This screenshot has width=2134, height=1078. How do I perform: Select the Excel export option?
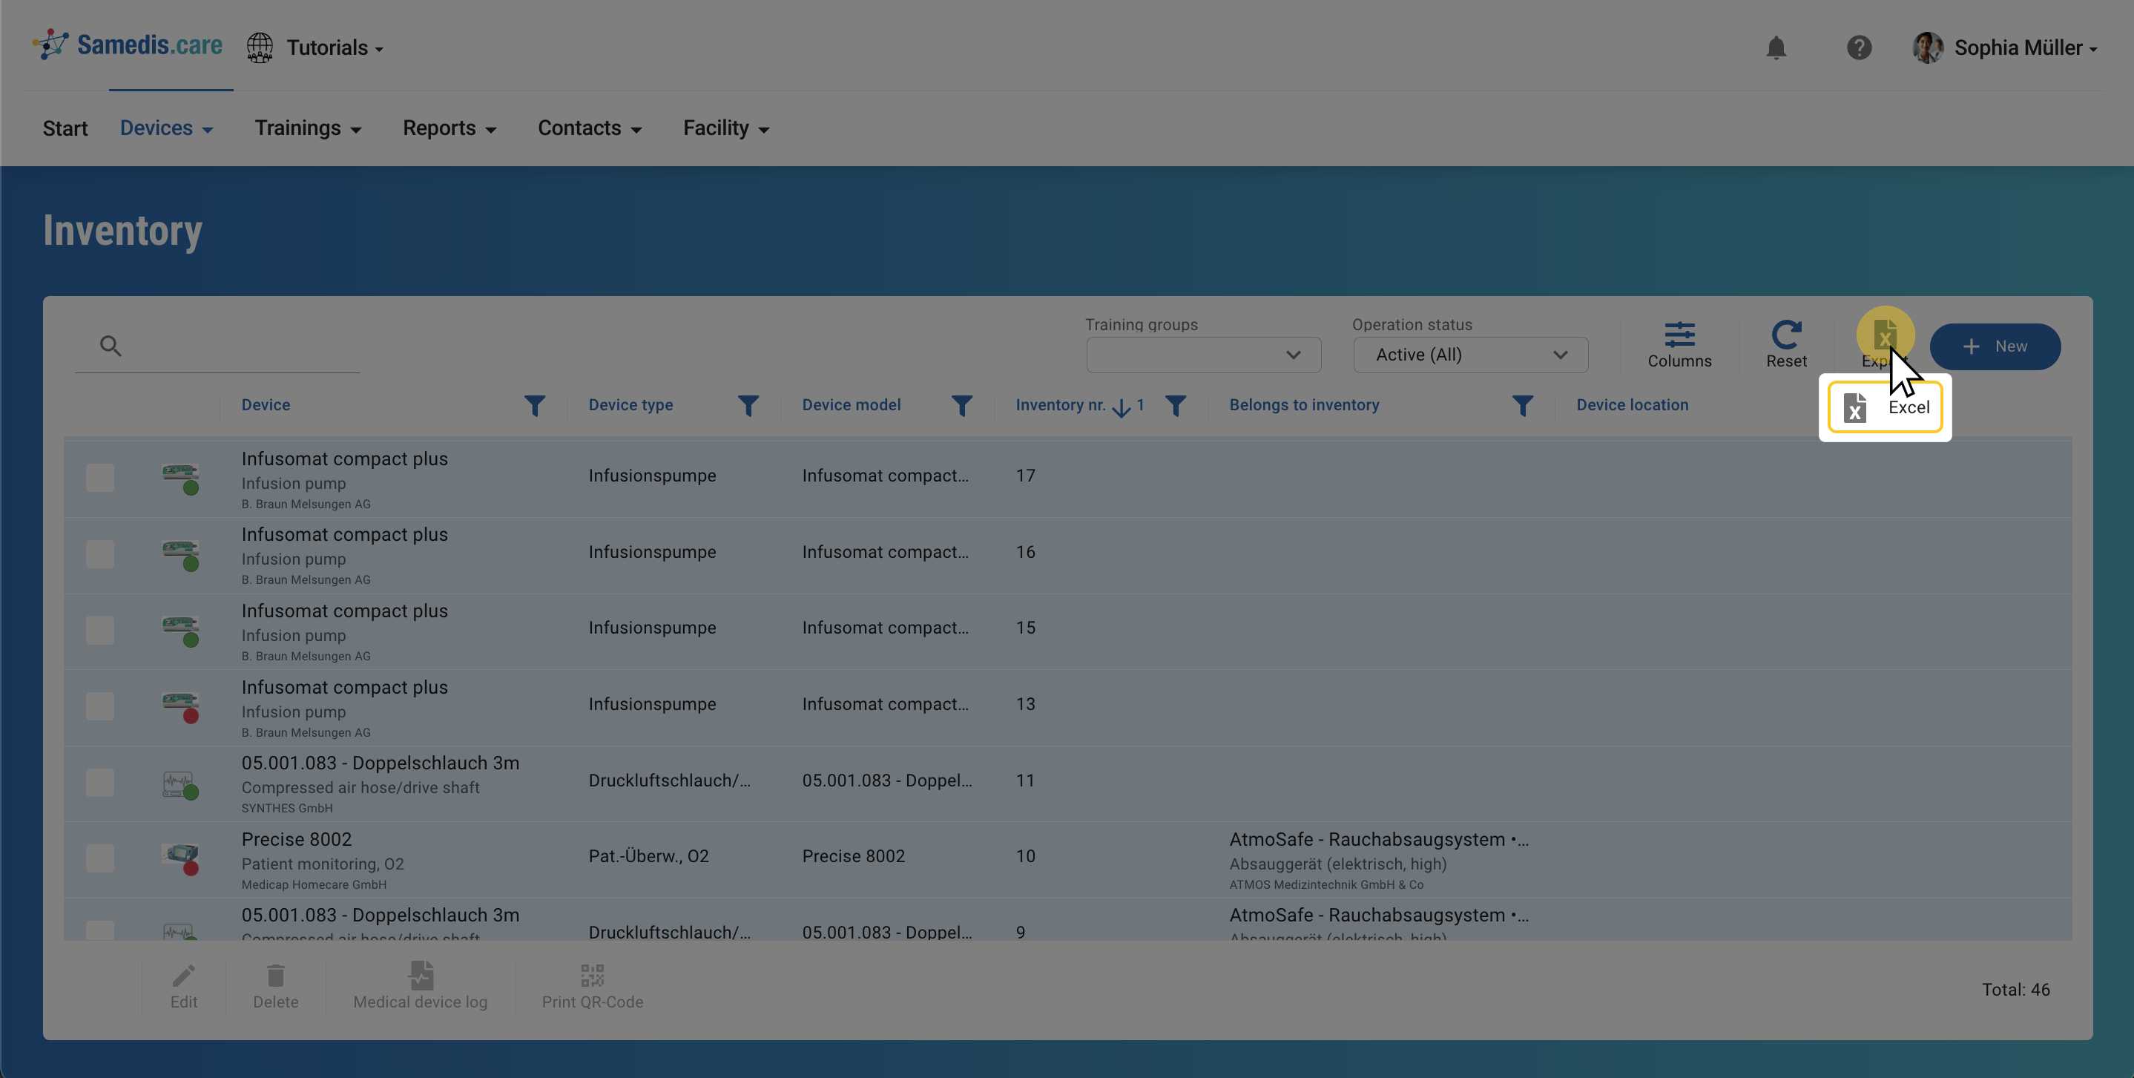click(x=1885, y=407)
